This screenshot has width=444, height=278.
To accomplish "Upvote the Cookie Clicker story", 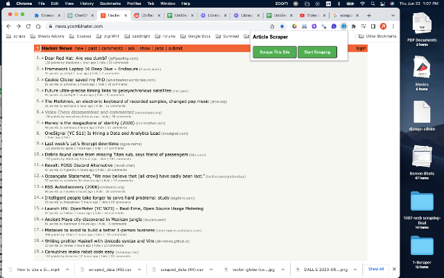I will tap(43, 80).
